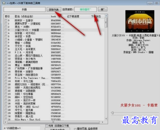Select song row 半阳 - 我的将军啊
The width and height of the screenshot is (160, 130).
coord(54,104)
